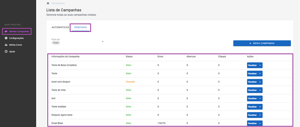Screen dimensions: 300x127
Task: Click the home icon in breadcrumb
Action: (x=48, y=3)
